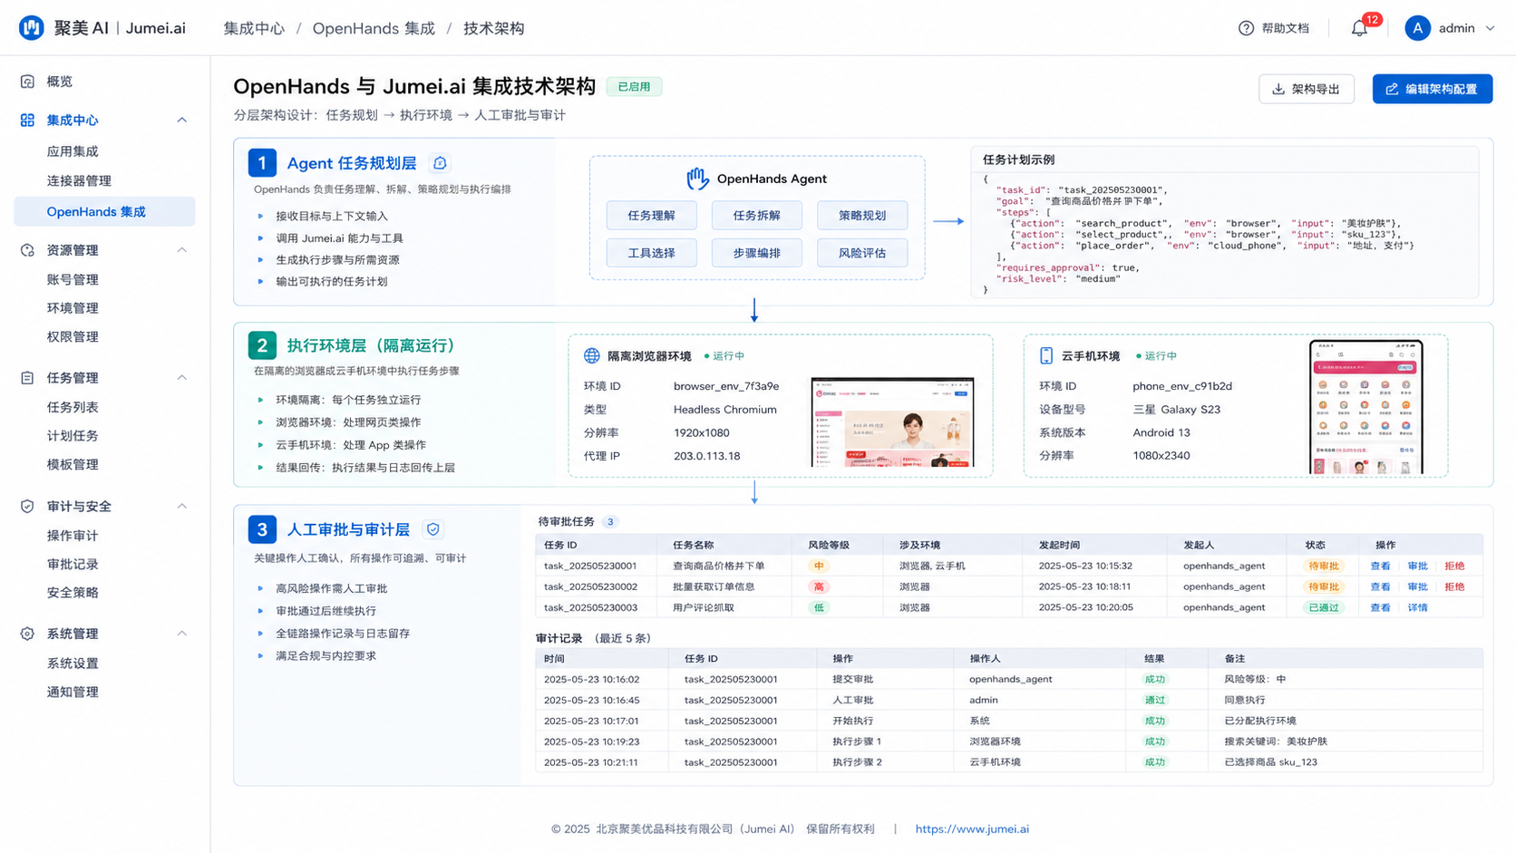Click the 任务计划示例 JSON code block
The height and width of the screenshot is (853, 1516).
[x=1224, y=234]
